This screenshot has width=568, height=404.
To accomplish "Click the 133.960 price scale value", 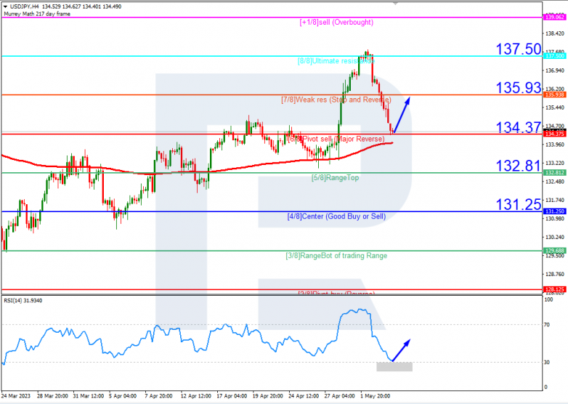I will [x=555, y=145].
